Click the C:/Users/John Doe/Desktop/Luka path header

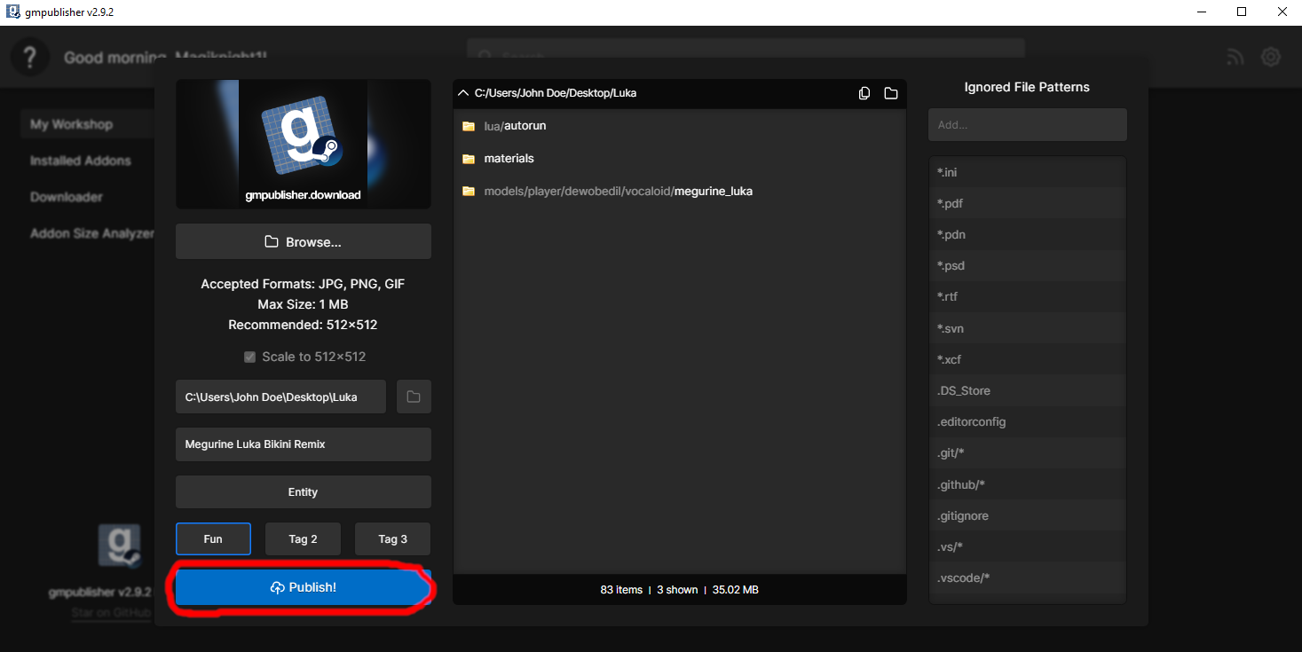(556, 93)
